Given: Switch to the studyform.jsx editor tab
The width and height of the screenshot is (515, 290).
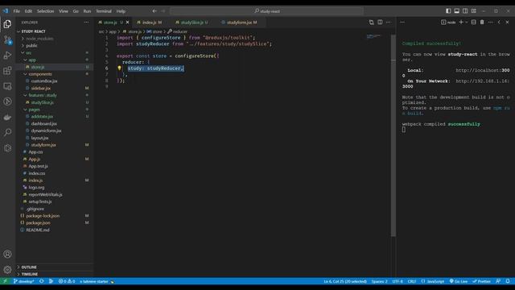Looking at the screenshot, I should pyautogui.click(x=240, y=23).
